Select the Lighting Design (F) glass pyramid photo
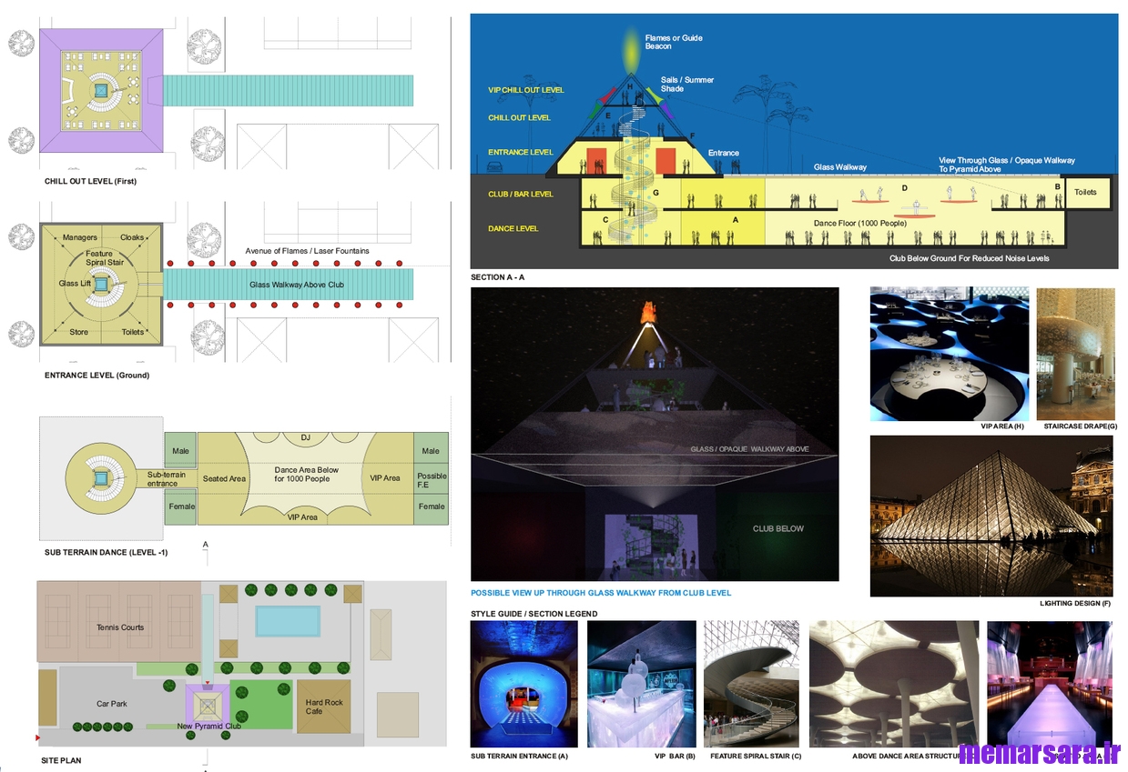 pyautogui.click(x=991, y=516)
